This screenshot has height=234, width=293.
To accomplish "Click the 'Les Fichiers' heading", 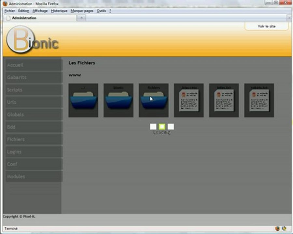I will point(82,63).
